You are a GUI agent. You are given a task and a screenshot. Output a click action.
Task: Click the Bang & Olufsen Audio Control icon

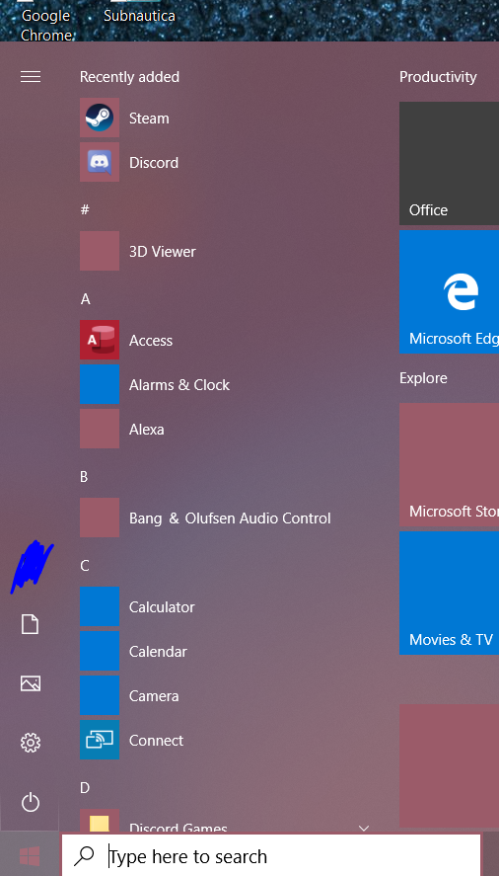100,518
